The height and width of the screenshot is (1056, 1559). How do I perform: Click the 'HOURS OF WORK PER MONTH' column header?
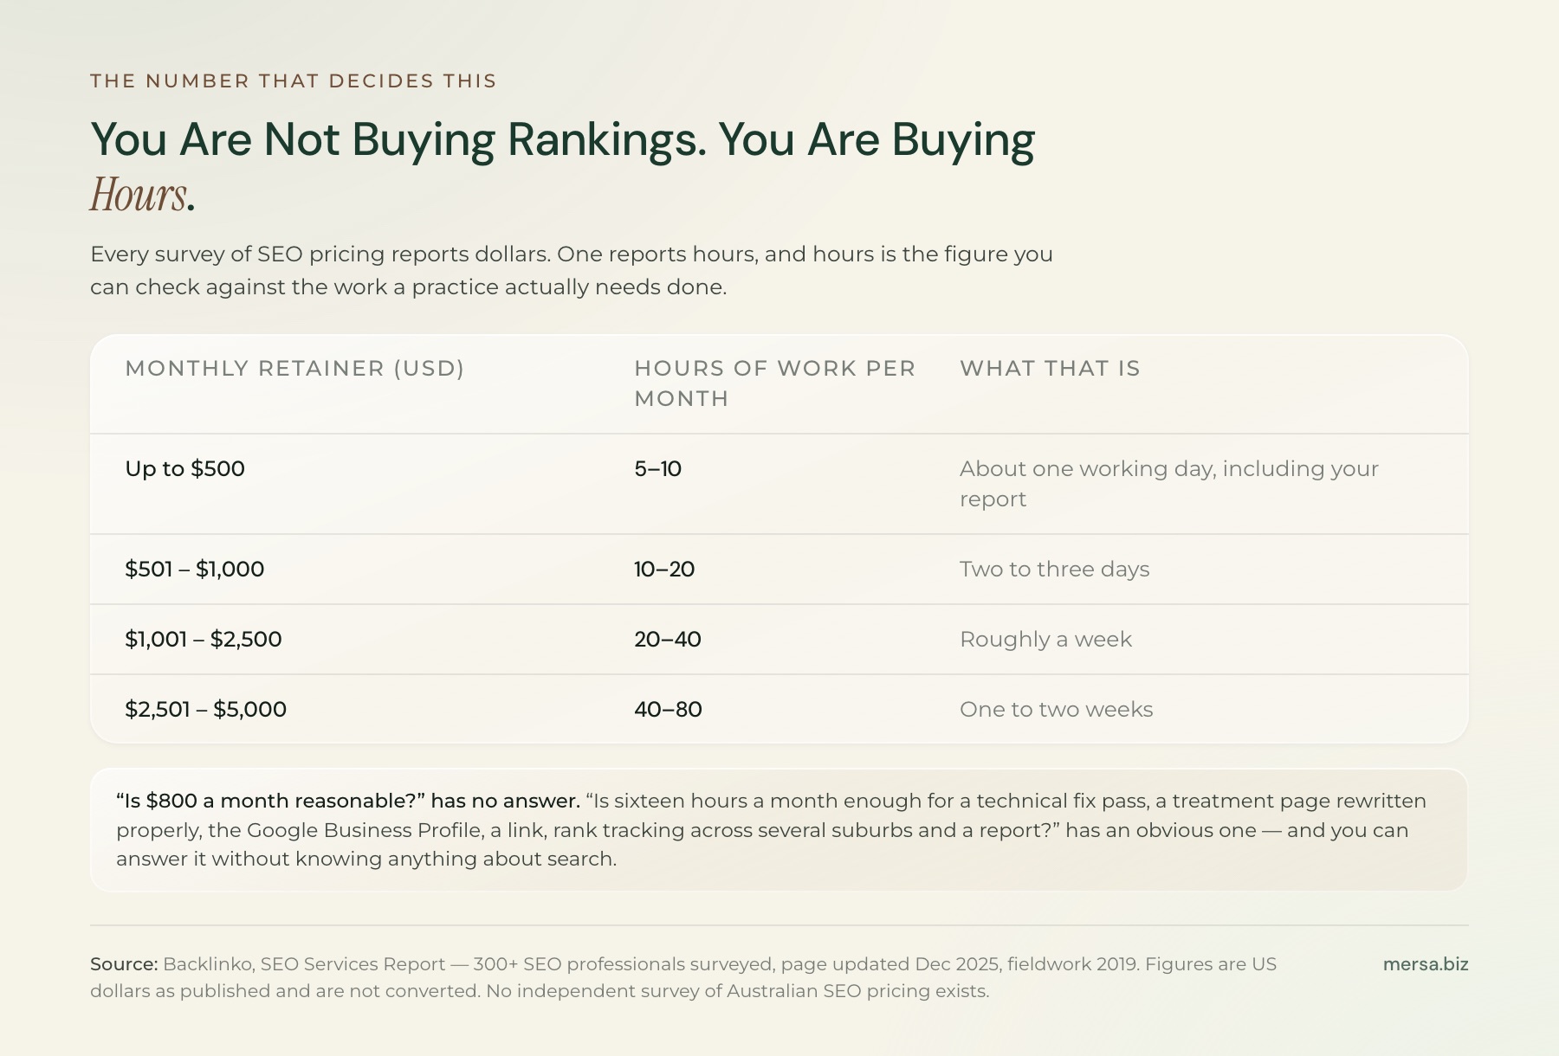click(775, 383)
